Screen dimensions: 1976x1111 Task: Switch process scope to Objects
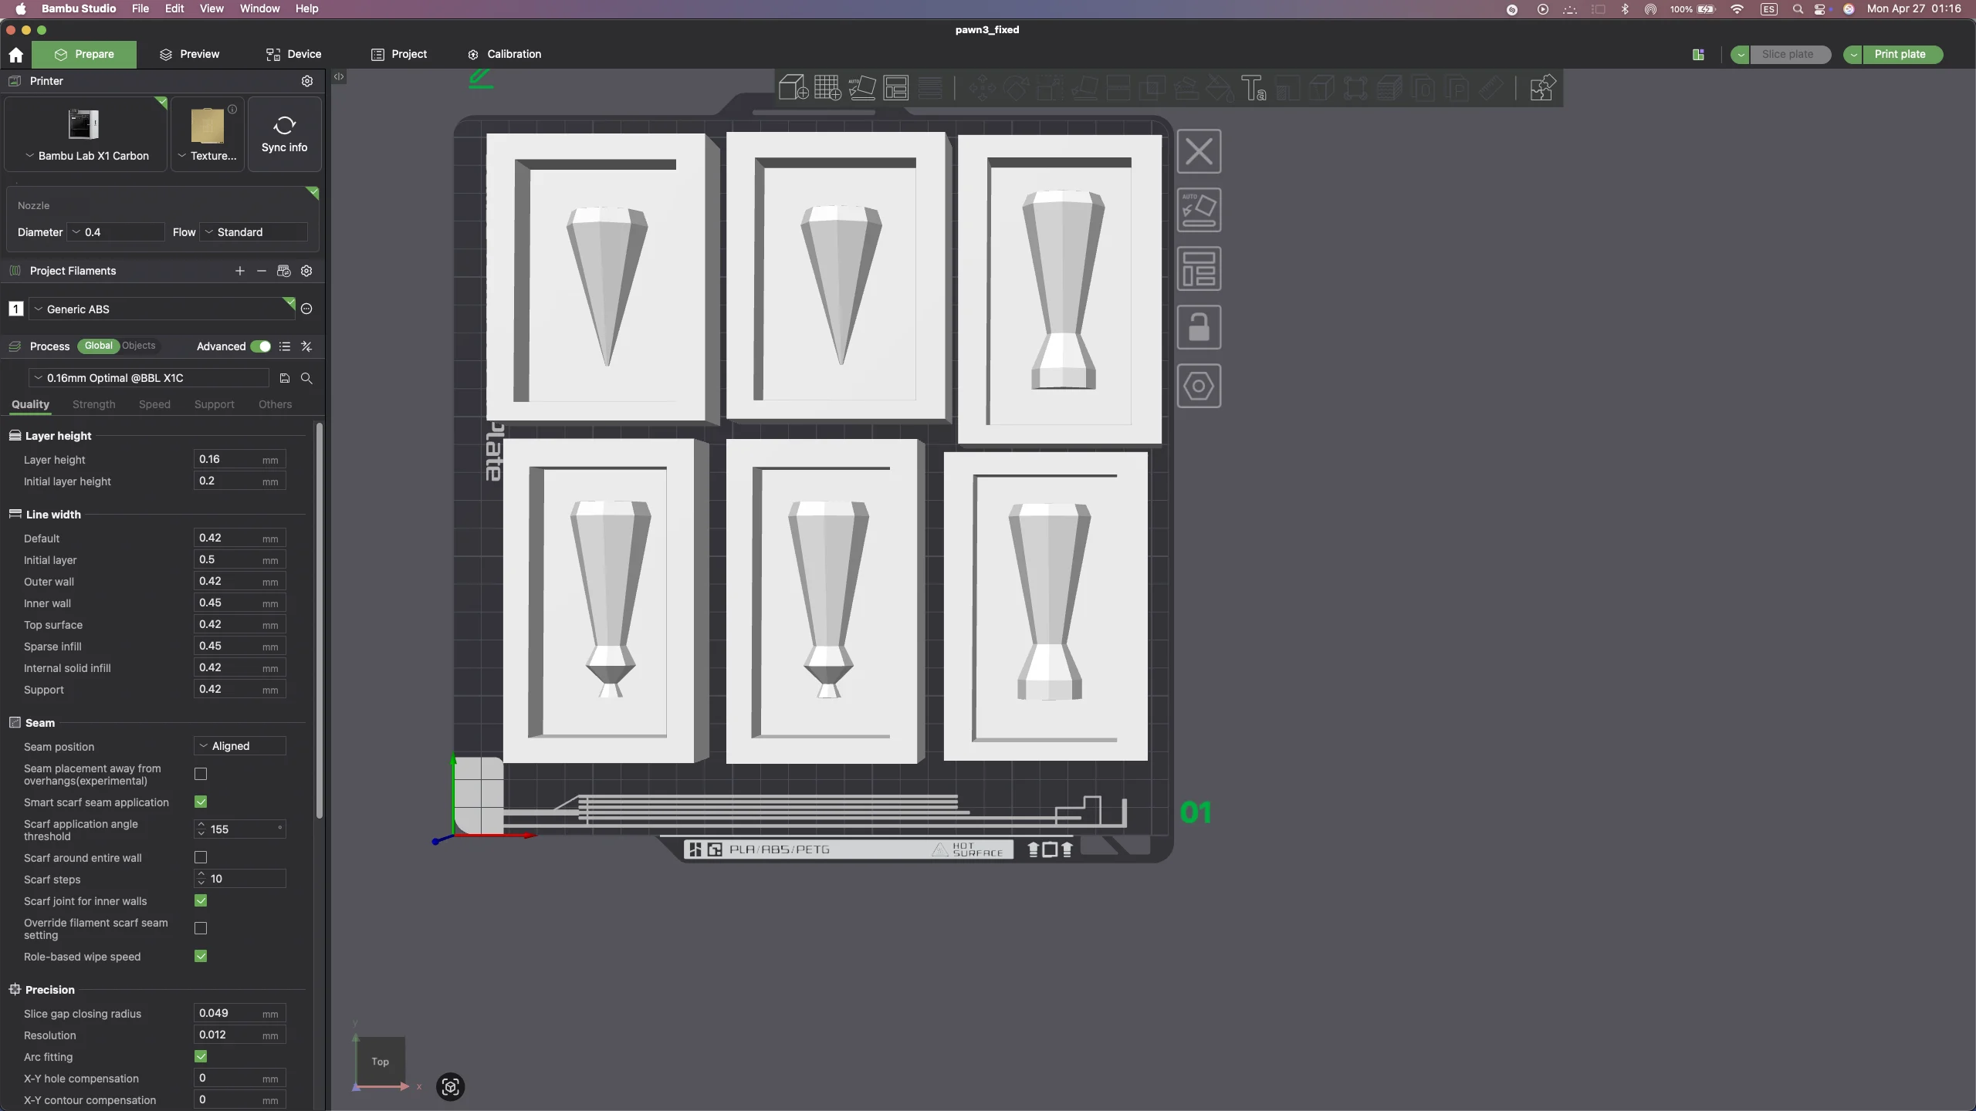[139, 346]
